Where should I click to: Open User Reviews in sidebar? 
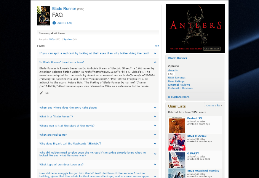[x=177, y=78]
